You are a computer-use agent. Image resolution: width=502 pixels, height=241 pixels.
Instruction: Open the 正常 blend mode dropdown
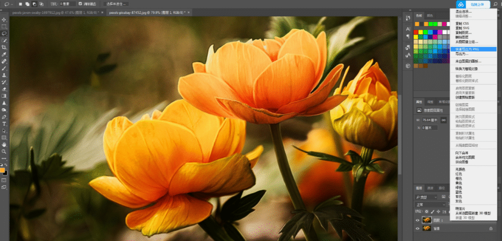(430, 205)
